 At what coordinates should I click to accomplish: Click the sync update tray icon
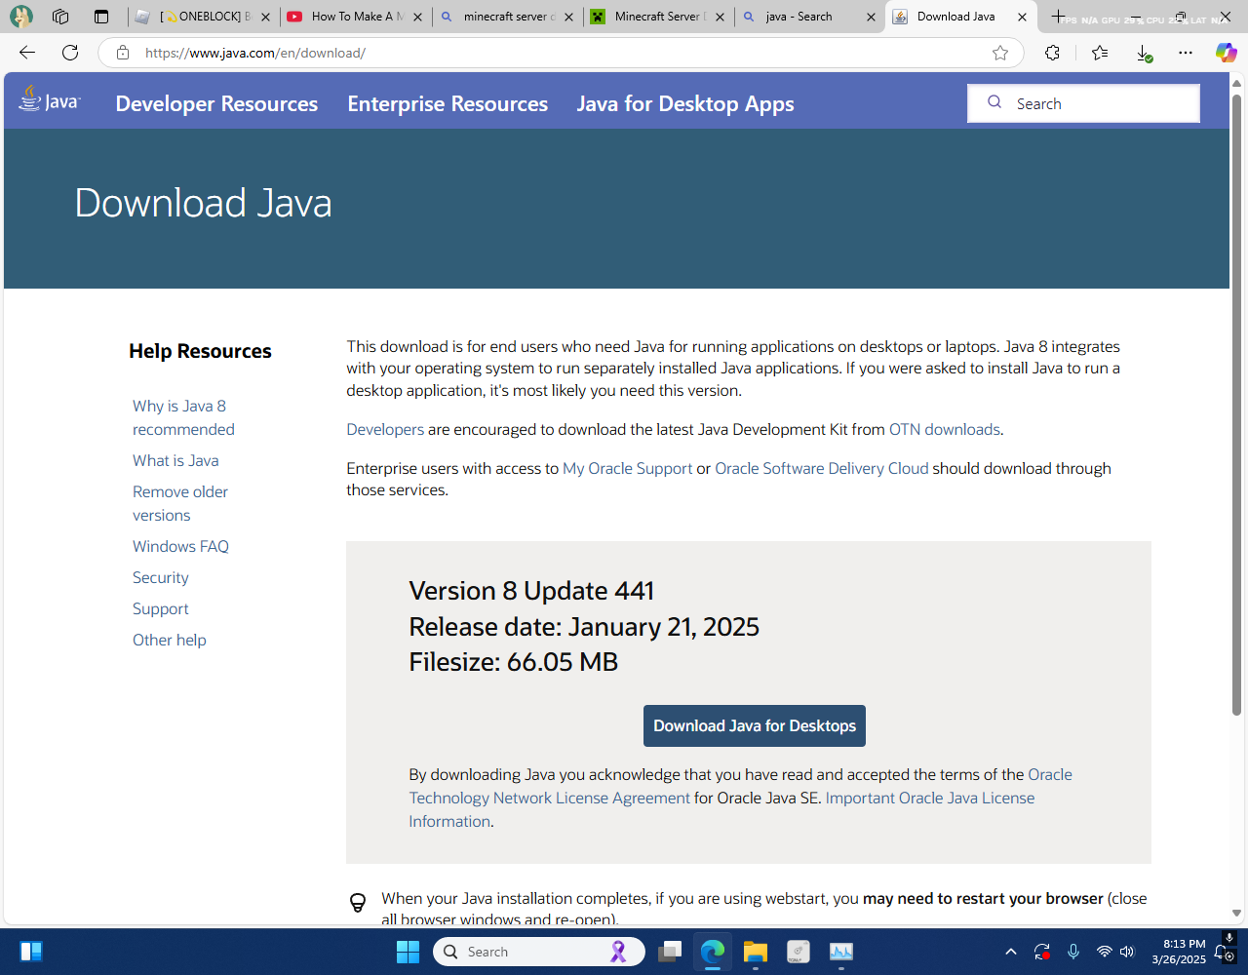point(1041,952)
